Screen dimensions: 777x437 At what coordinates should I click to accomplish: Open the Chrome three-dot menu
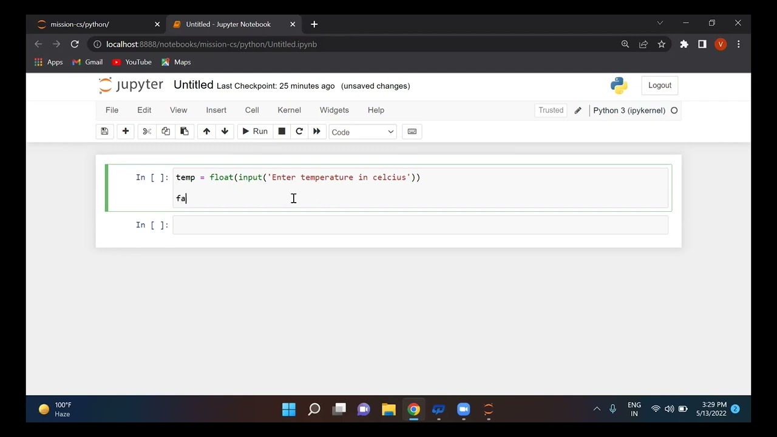click(x=739, y=44)
